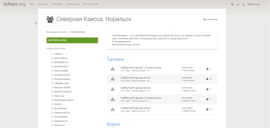Open the Турниры section heading

[115, 59]
